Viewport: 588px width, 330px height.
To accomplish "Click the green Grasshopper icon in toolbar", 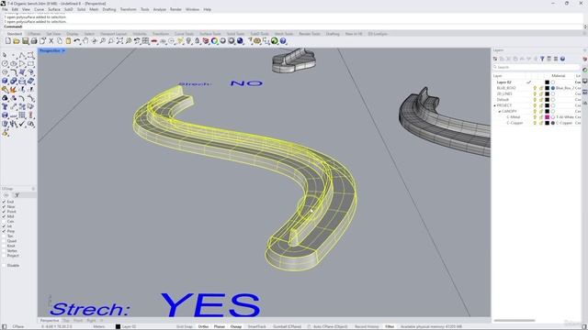I will 275,41.
